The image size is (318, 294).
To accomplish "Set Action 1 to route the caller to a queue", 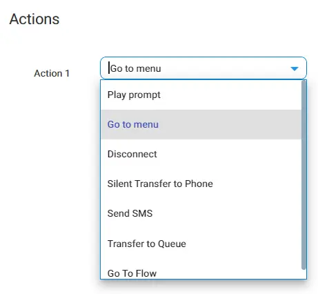I will (x=201, y=244).
